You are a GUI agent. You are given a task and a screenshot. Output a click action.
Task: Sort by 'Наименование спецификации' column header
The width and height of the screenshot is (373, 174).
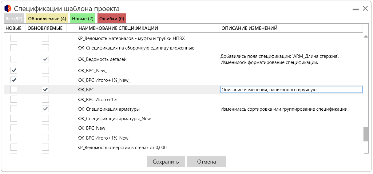[x=118, y=28]
